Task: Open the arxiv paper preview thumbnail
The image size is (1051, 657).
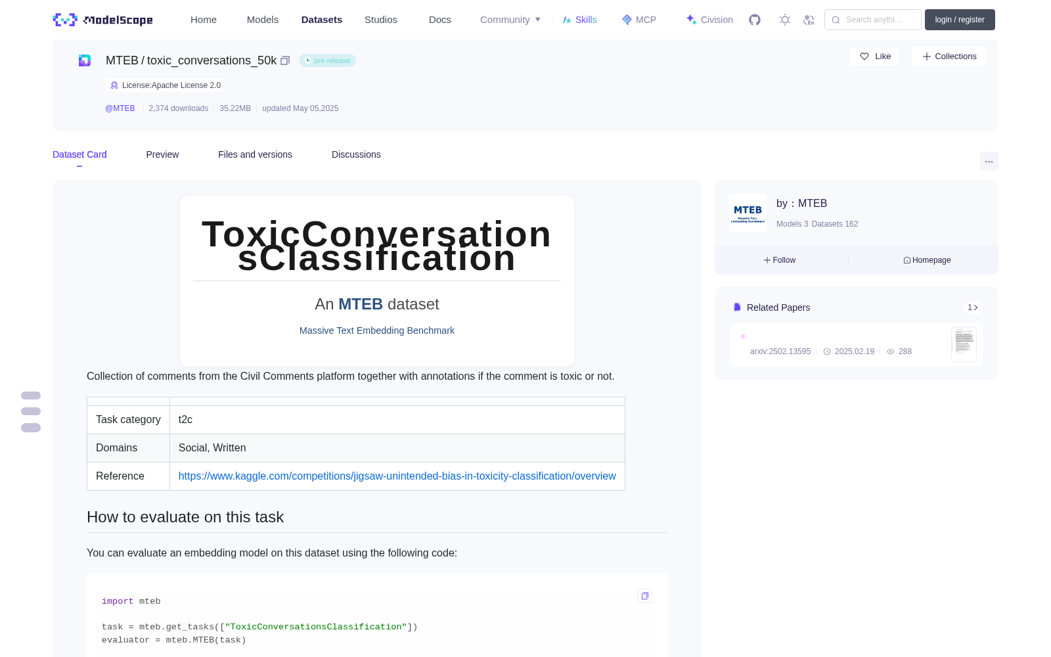Action: [x=964, y=344]
